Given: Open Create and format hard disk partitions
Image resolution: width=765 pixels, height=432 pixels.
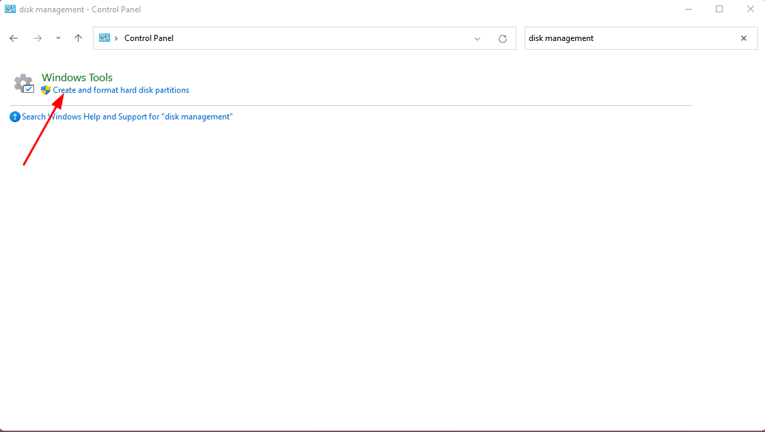Looking at the screenshot, I should pyautogui.click(x=121, y=90).
